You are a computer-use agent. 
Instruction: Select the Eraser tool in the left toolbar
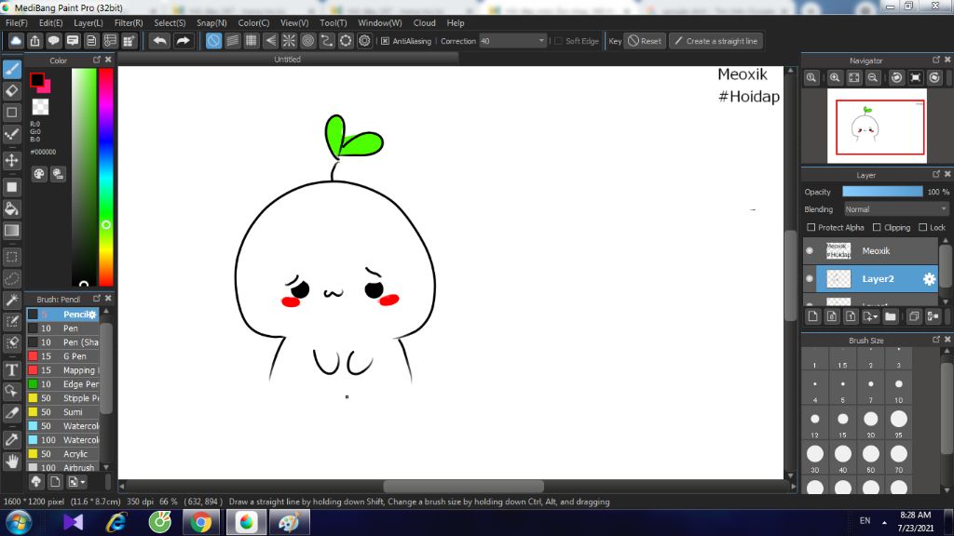[x=12, y=90]
